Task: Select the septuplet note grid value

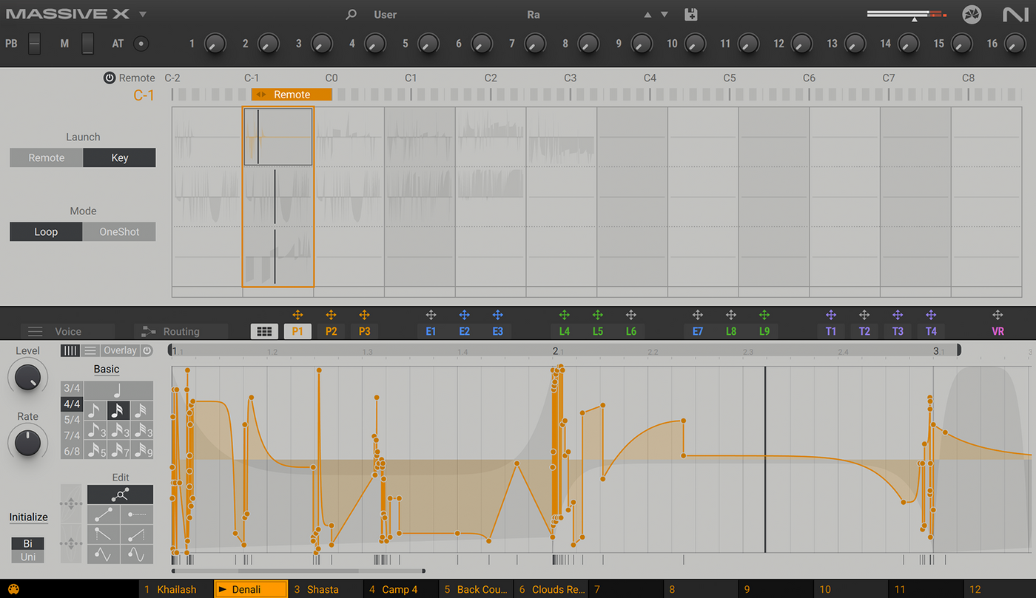Action: pos(118,449)
